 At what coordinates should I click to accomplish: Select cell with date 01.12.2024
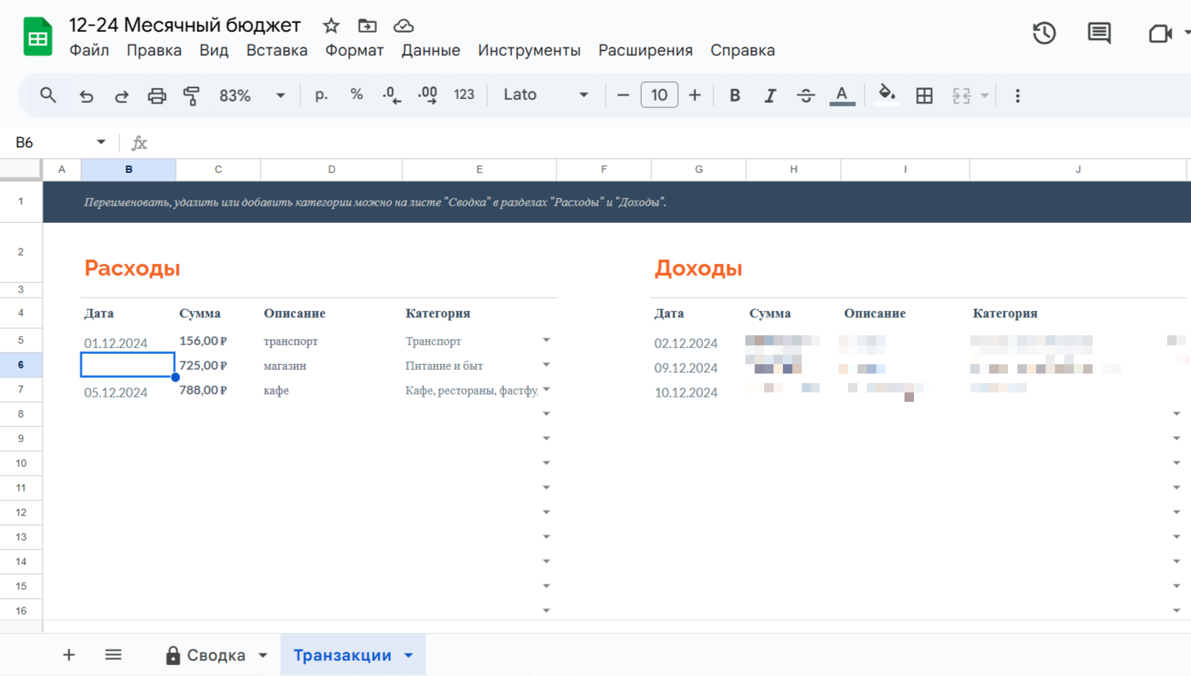coord(128,341)
